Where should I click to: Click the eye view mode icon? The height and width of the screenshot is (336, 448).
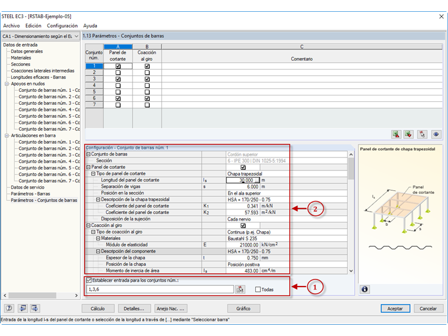click(x=436, y=134)
